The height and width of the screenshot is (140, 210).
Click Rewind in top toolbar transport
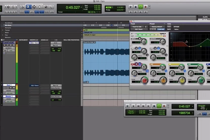pos(136,12)
